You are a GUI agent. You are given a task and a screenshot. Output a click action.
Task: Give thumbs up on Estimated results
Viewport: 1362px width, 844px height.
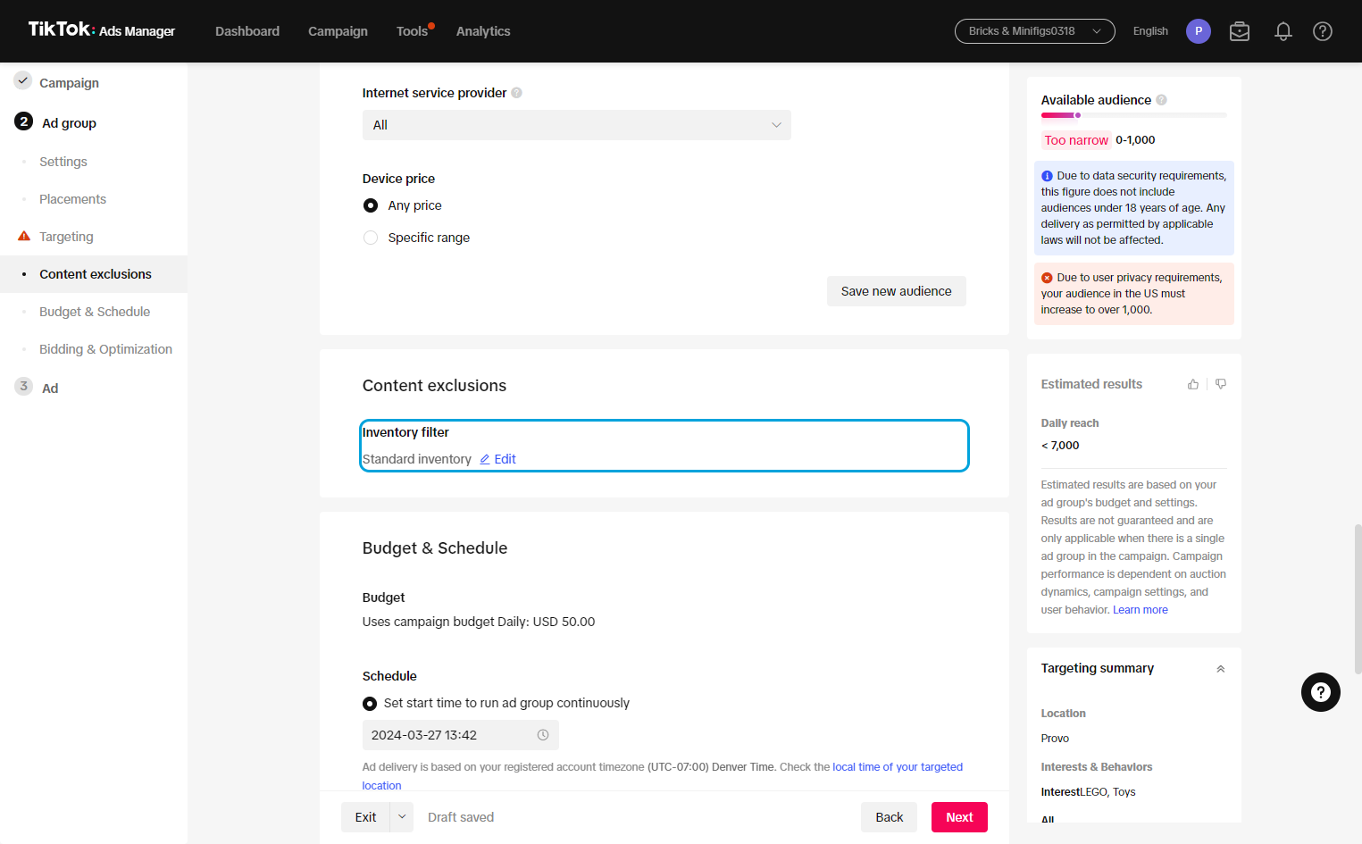click(x=1193, y=384)
